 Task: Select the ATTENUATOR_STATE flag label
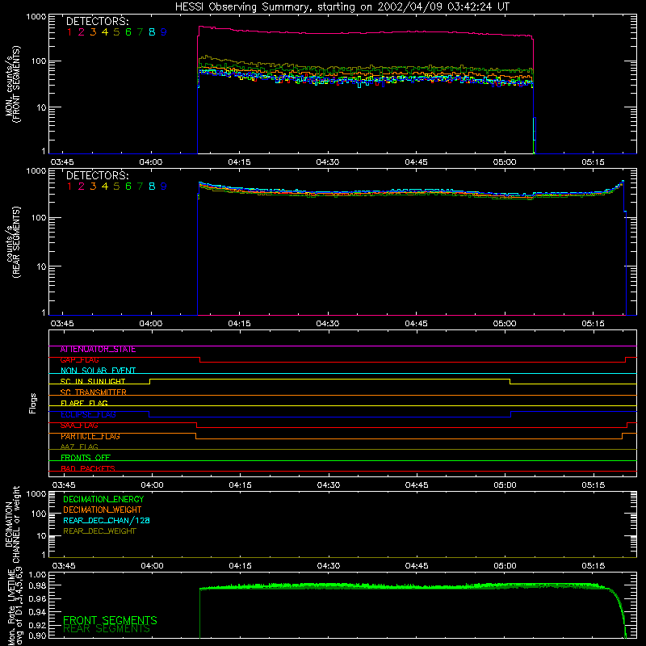pyautogui.click(x=98, y=350)
